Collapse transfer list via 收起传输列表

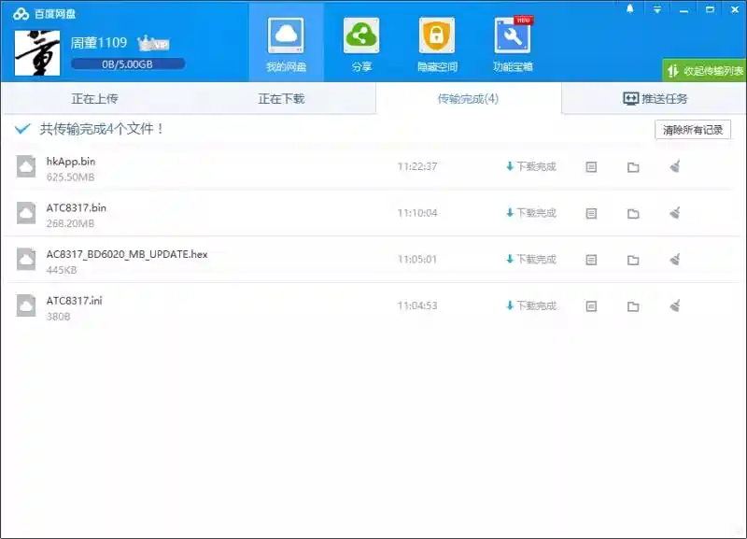click(x=705, y=70)
